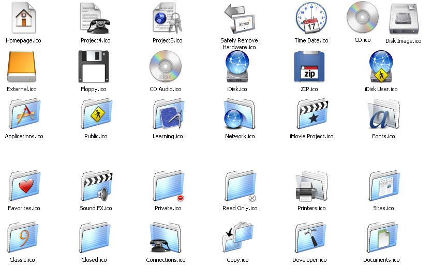Select the Safely Remove Hardware AirPort icon
Image resolution: width=432 pixels, height=280 pixels.
[x=240, y=19]
